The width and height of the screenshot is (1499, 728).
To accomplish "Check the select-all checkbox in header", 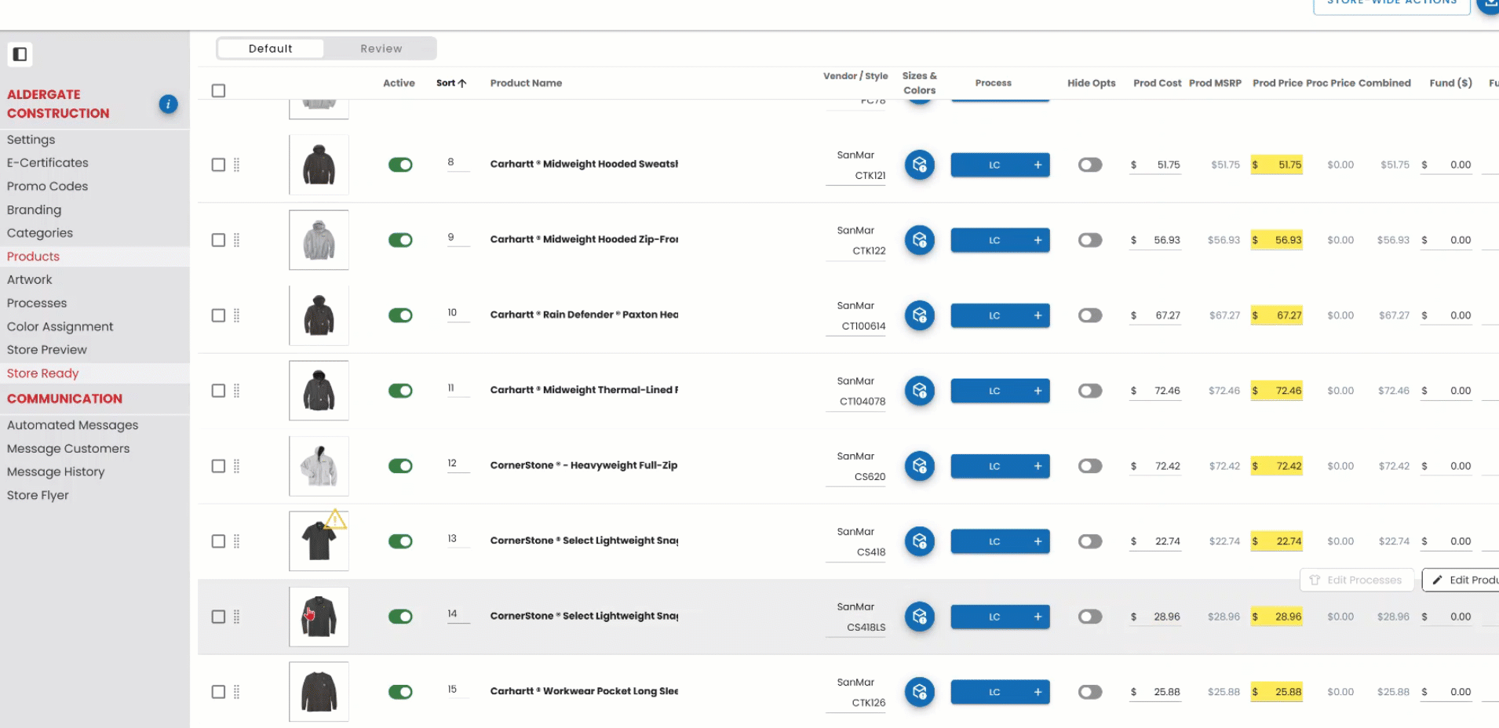I will (218, 91).
